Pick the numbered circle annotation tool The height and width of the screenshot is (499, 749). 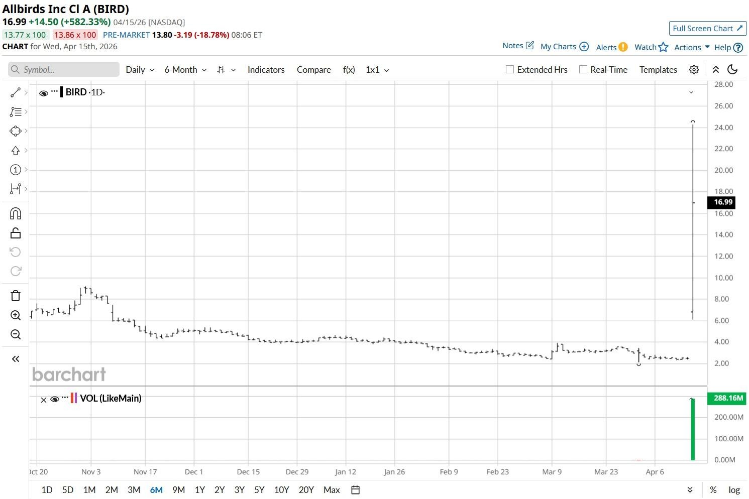tap(16, 170)
